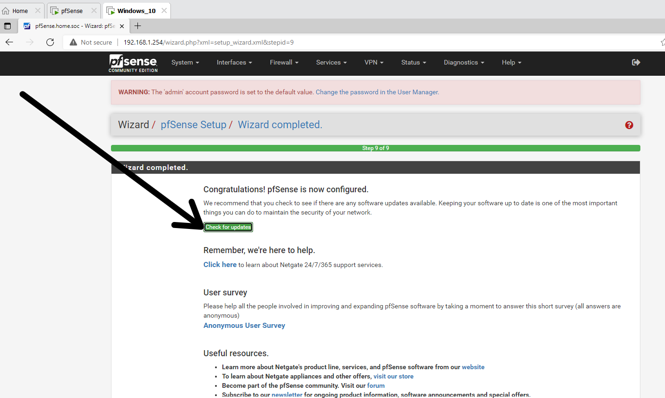The height and width of the screenshot is (398, 665).
Task: Follow Change the password in User Manager link
Action: pos(378,92)
